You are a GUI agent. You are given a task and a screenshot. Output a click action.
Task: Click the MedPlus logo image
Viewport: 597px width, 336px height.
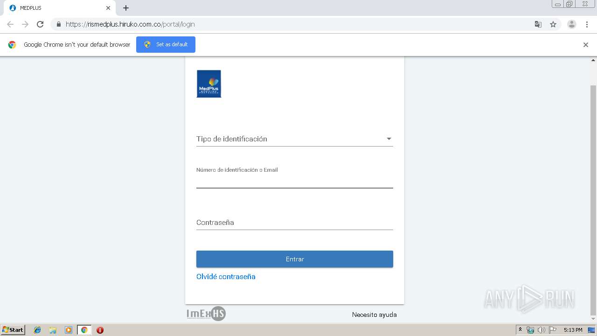click(209, 84)
